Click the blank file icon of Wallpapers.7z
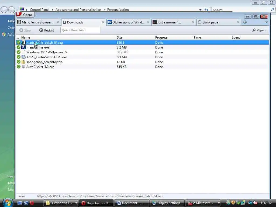 pyautogui.click(x=23, y=52)
